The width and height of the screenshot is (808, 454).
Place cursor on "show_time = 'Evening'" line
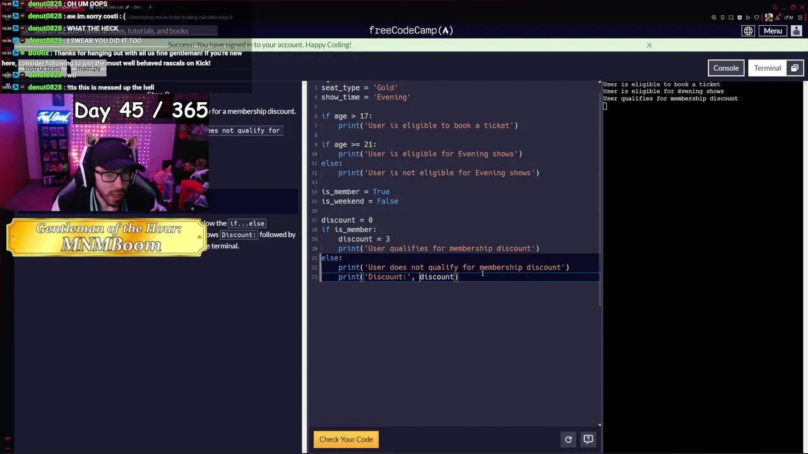click(x=365, y=97)
